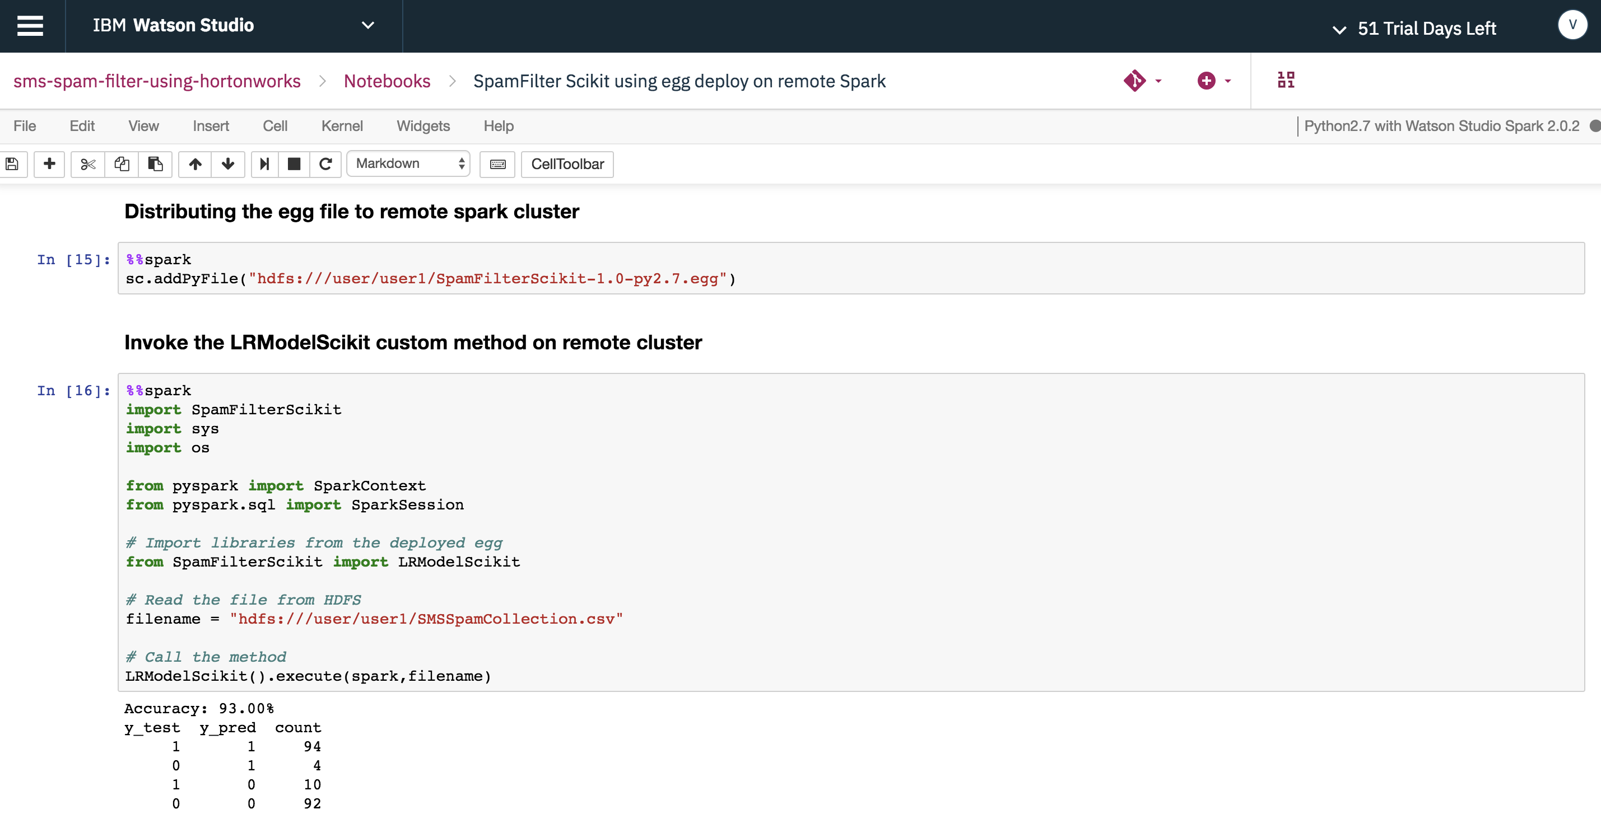Open the Markdown cell type dropdown

[408, 164]
